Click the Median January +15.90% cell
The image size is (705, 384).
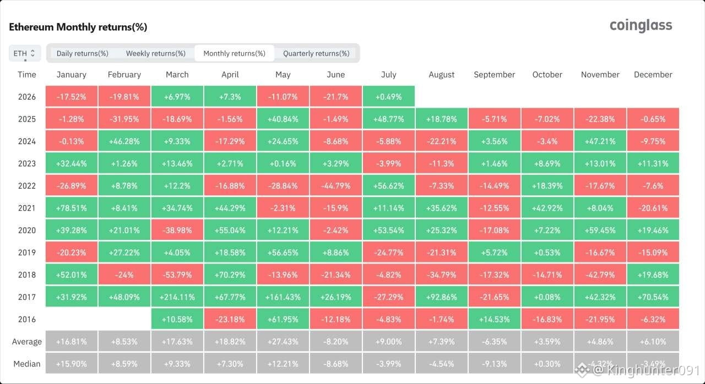[72, 364]
